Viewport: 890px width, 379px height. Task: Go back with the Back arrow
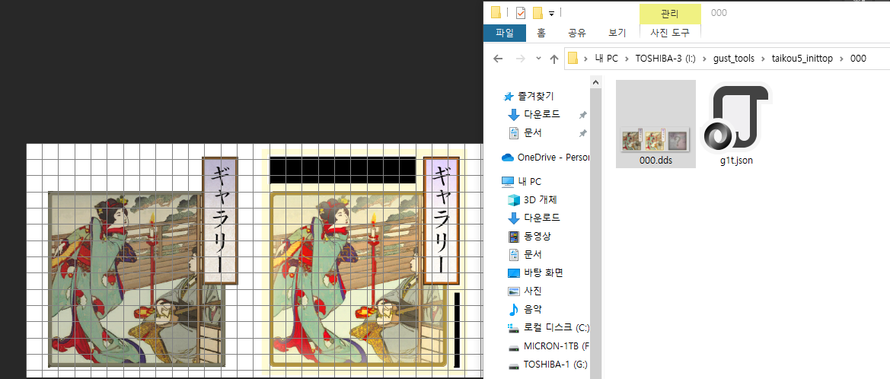point(498,59)
